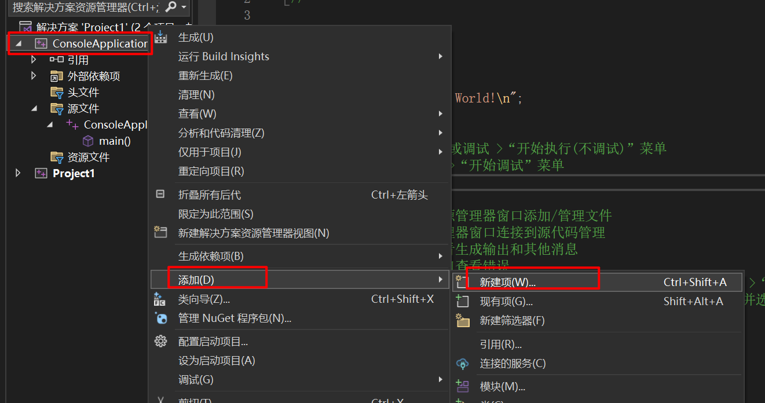Click the new Solution Explorer view icon
This screenshot has height=403, width=765.
[160, 232]
